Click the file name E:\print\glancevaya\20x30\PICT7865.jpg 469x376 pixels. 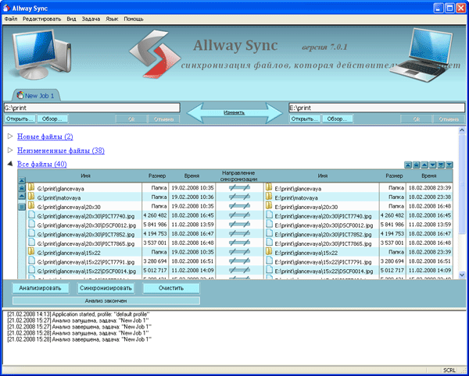(x=323, y=244)
